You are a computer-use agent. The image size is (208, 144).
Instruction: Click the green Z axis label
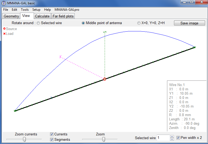tap(105, 32)
